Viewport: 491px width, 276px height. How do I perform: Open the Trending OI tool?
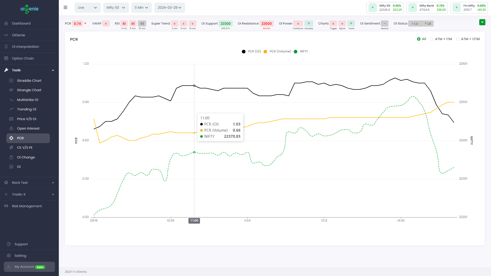click(26, 109)
